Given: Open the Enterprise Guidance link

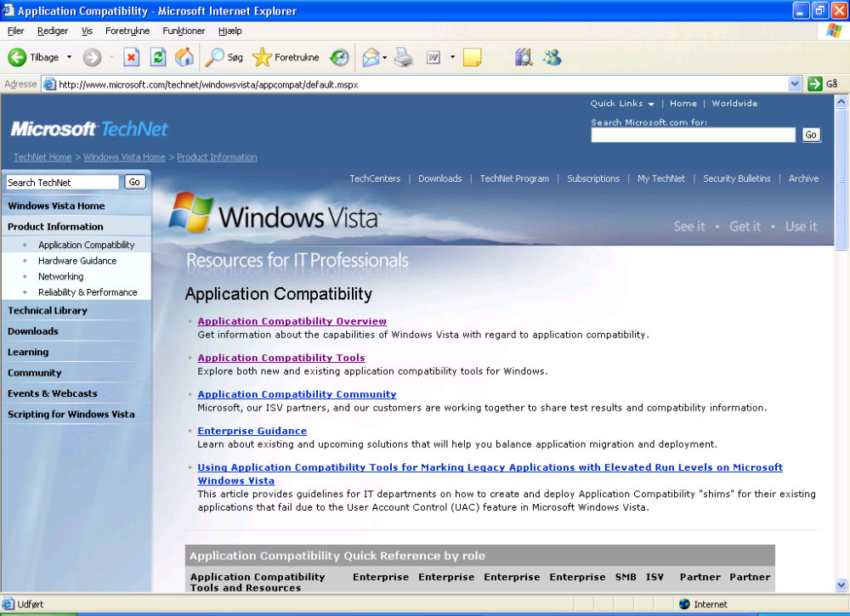Looking at the screenshot, I should 252,431.
